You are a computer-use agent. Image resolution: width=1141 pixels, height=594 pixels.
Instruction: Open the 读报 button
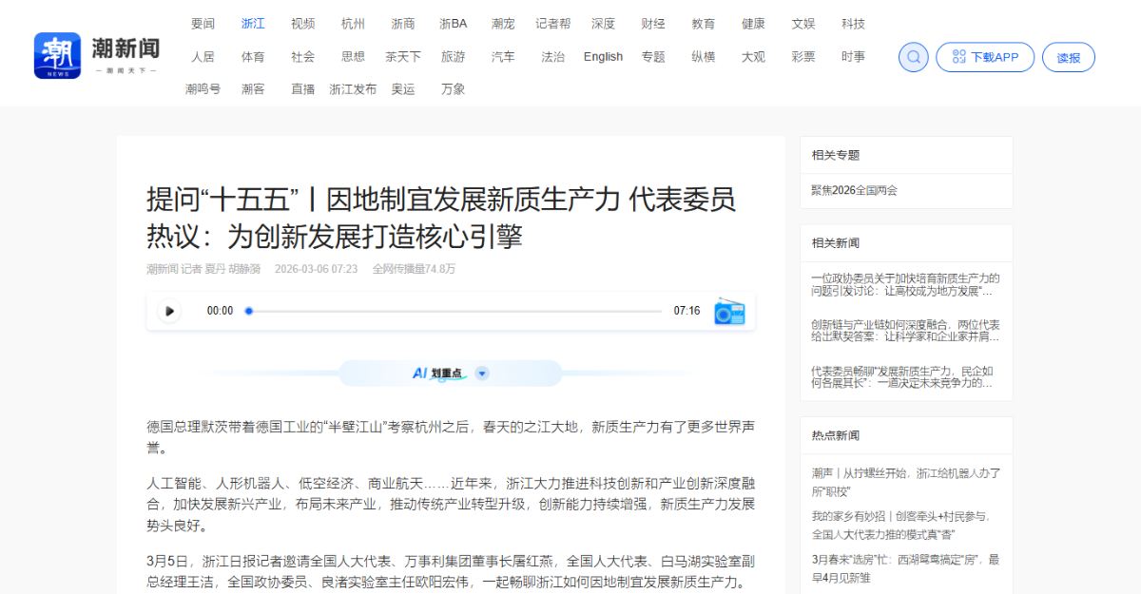(1068, 57)
